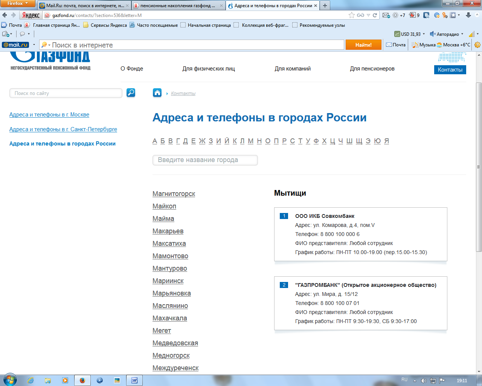
Task: Click the red notification icon showing 9
Action: click(x=414, y=15)
